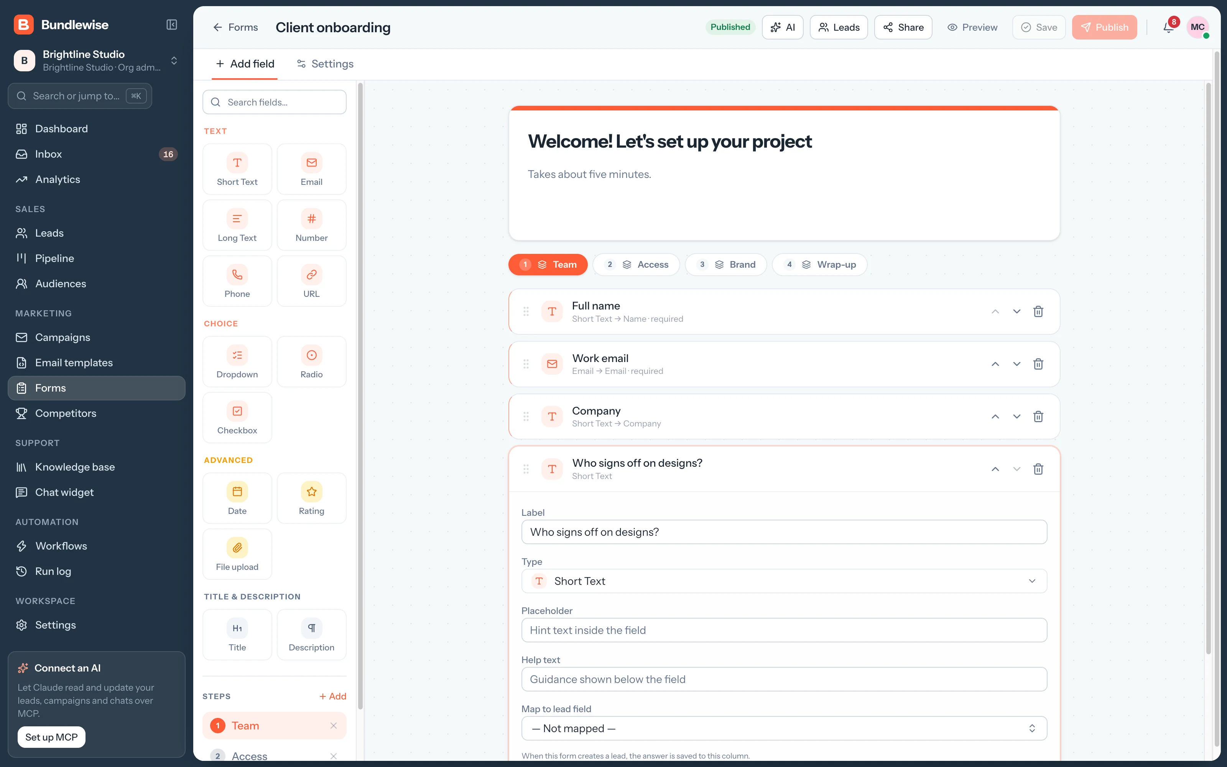
Task: Open the Map to lead field selector
Action: coord(784,728)
